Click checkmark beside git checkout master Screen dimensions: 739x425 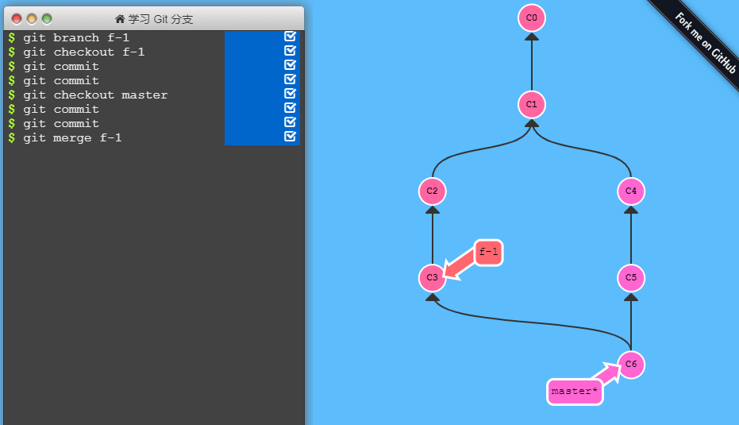(x=290, y=94)
